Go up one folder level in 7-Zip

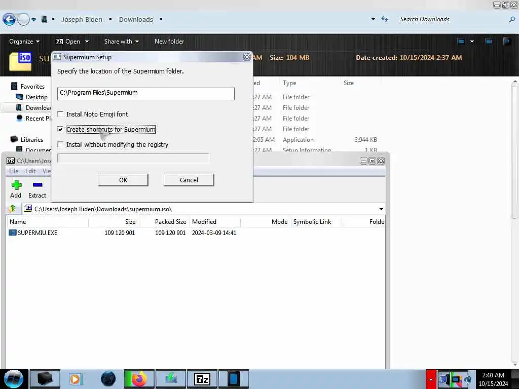(x=13, y=209)
